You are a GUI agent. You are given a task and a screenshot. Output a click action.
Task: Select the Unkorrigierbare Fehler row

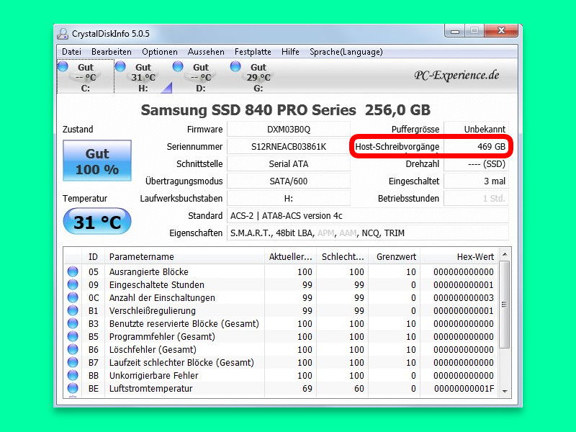click(281, 375)
